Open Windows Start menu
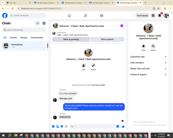Image resolution: width=173 pixels, height=138 pixels. coord(3,135)
